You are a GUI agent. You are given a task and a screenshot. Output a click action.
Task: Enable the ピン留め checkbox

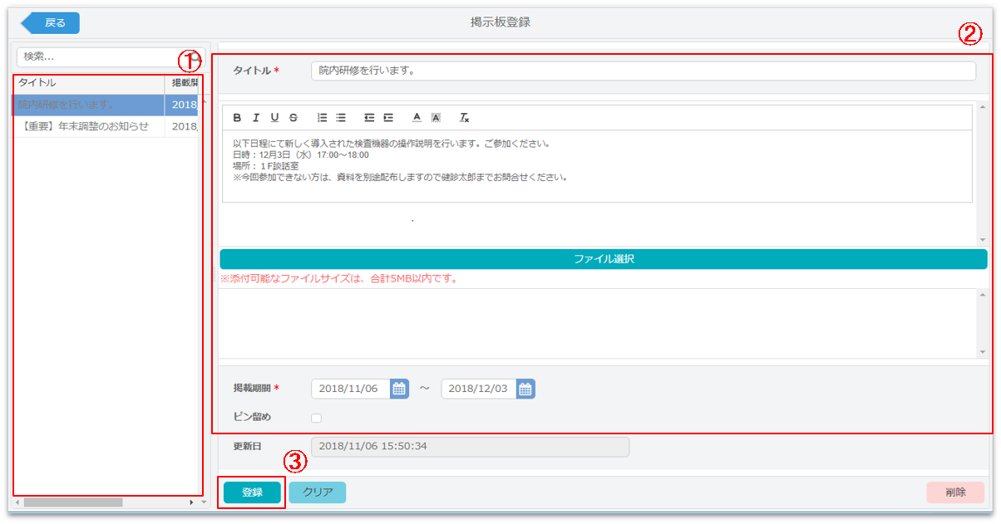(x=316, y=418)
